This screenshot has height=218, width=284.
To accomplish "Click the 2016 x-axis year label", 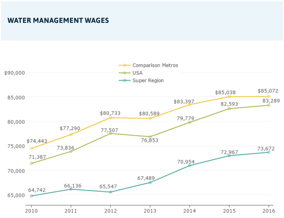I will [x=268, y=211].
